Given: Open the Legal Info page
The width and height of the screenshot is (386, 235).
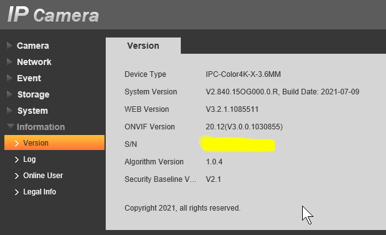Looking at the screenshot, I should tap(39, 192).
